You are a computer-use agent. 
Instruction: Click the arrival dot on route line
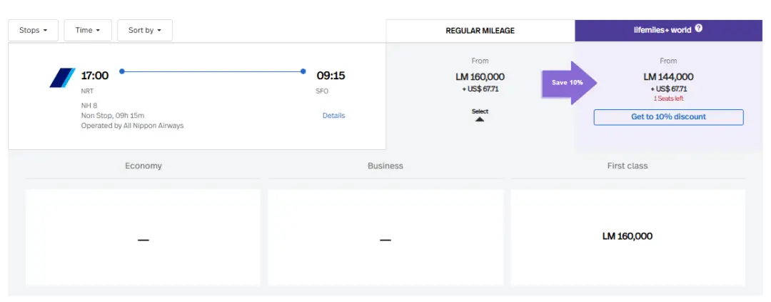pyautogui.click(x=303, y=71)
